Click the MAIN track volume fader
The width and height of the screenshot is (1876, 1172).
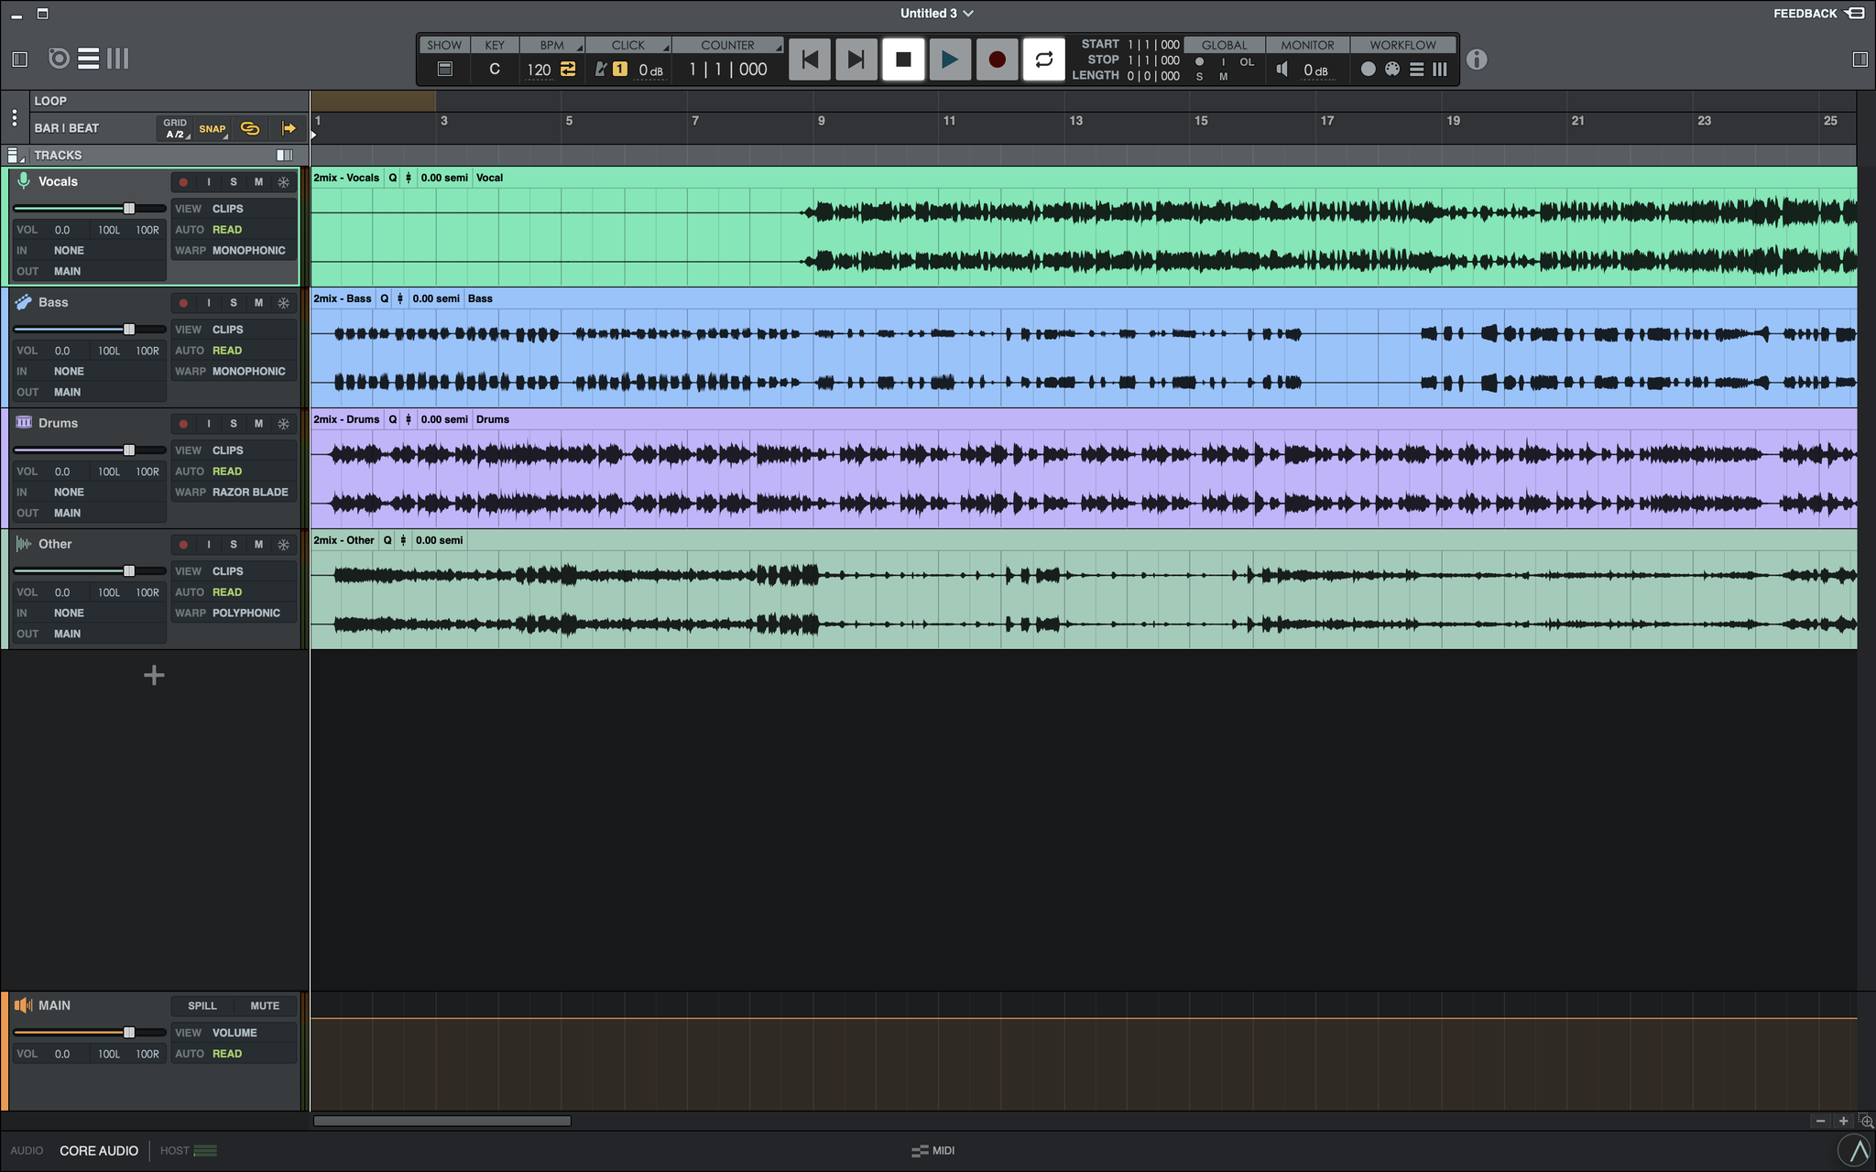[129, 1033]
